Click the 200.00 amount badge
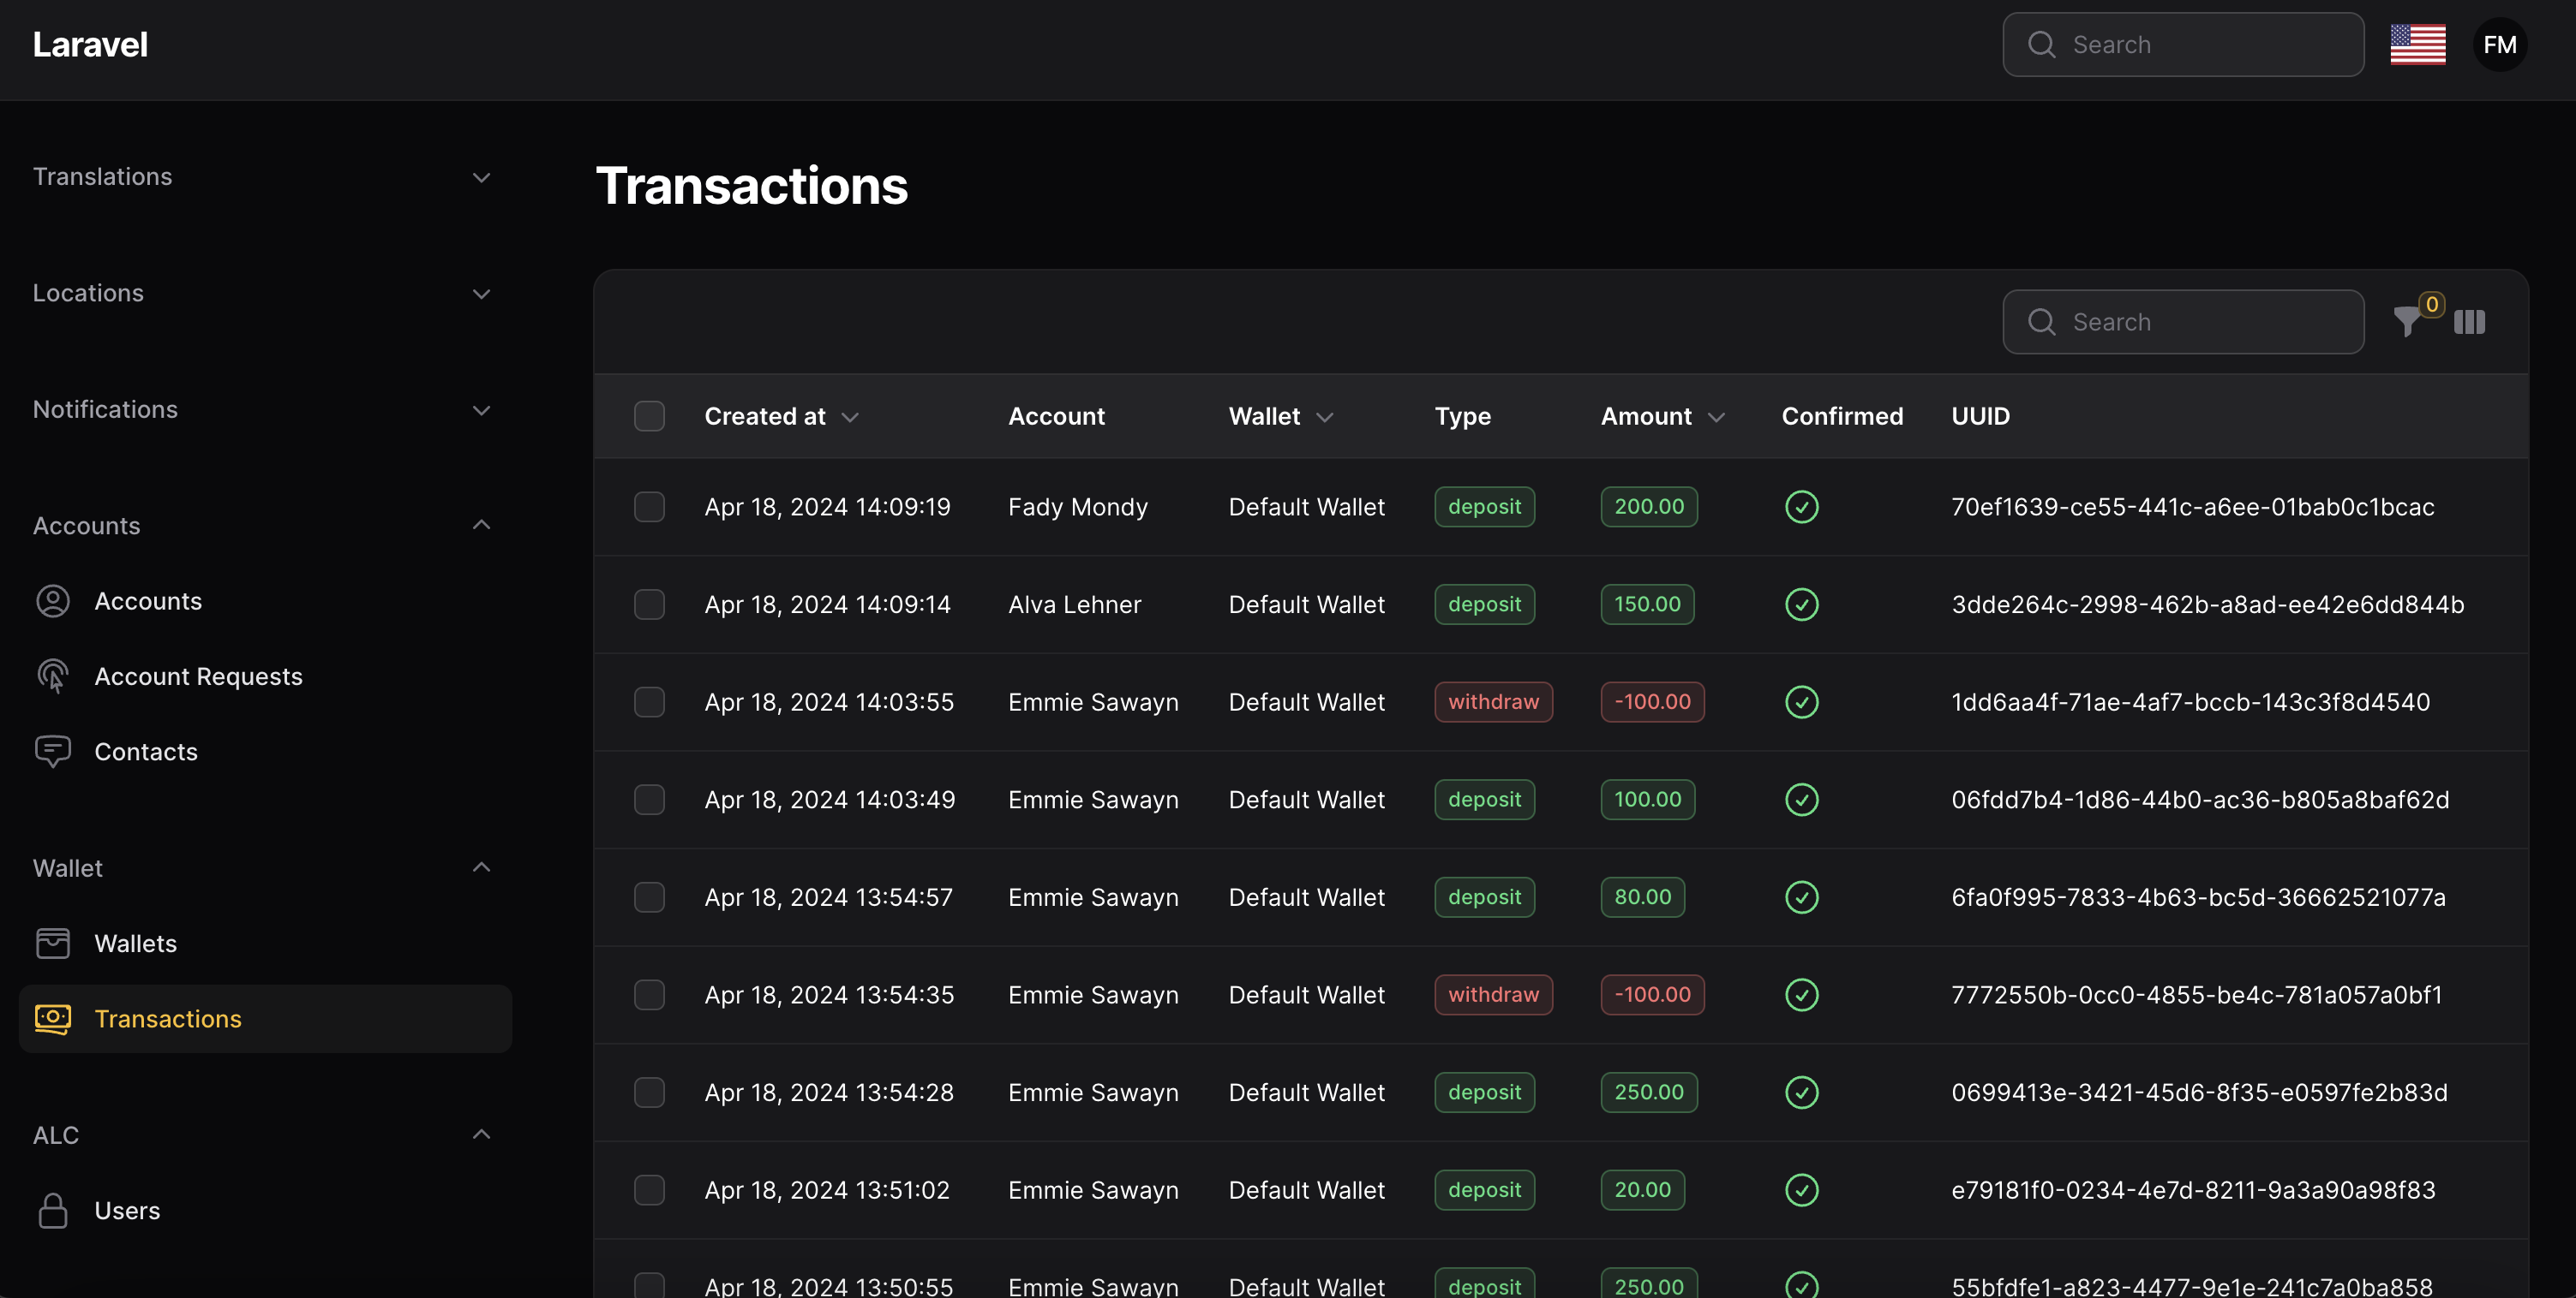Viewport: 2576px width, 1298px height. 1648,507
